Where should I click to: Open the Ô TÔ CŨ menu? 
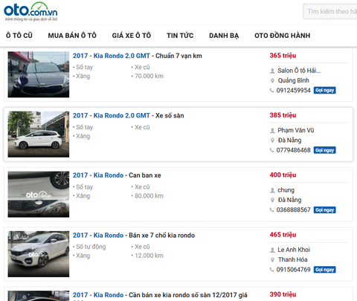point(19,36)
